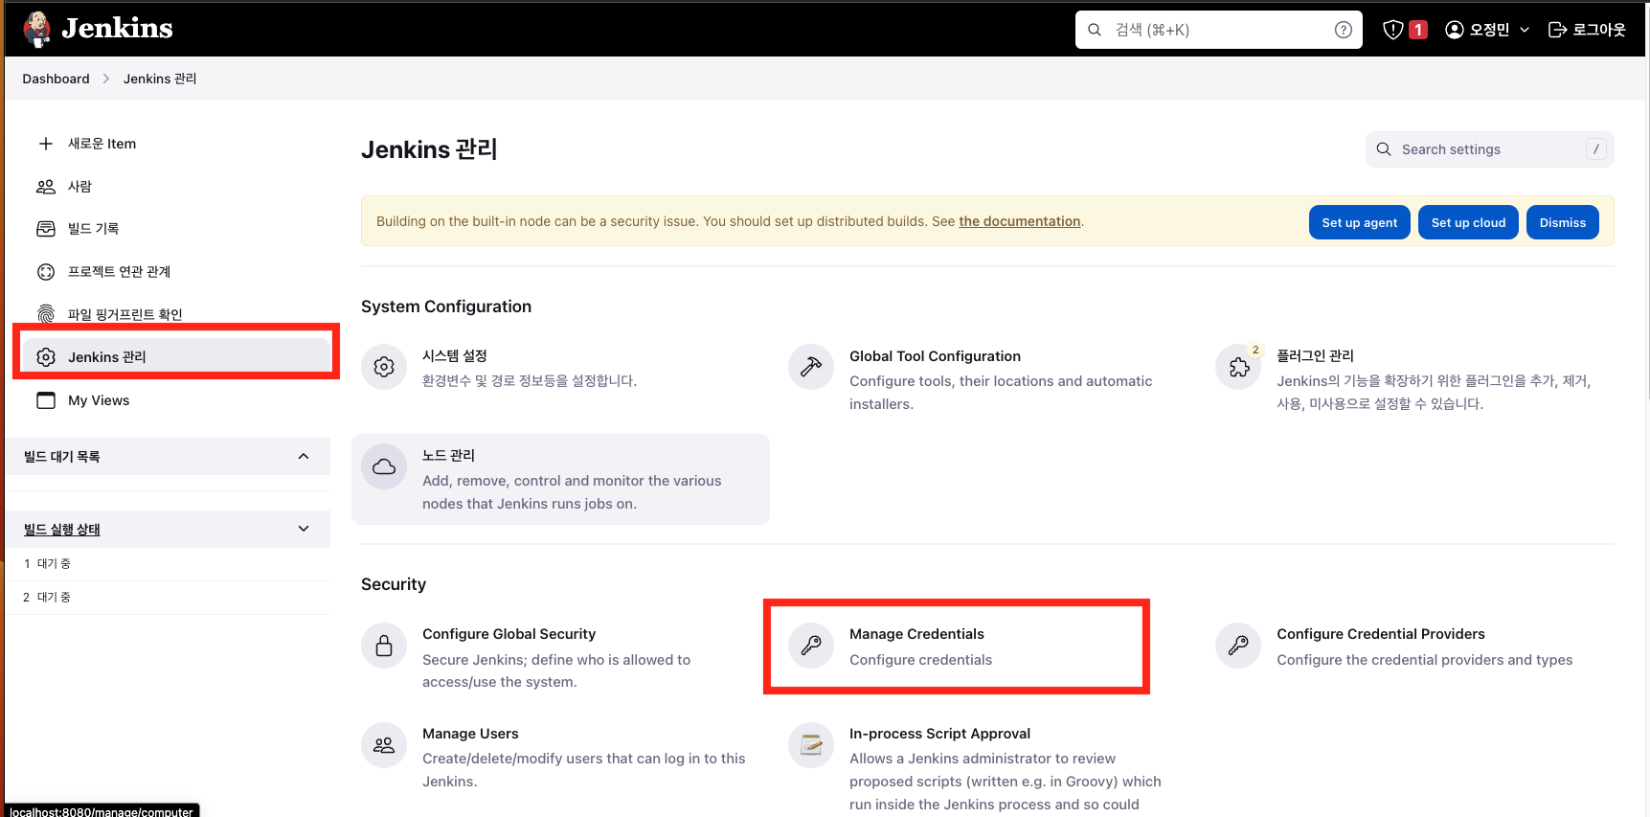This screenshot has width=1650, height=817.
Task: Open Manage Users title text
Action: coord(470,734)
